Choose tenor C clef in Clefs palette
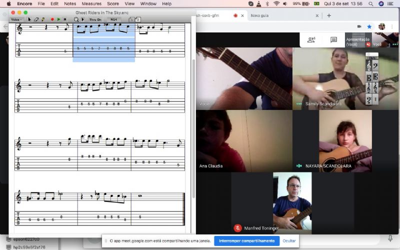The height and width of the screenshot is (250, 400). pos(375,77)
